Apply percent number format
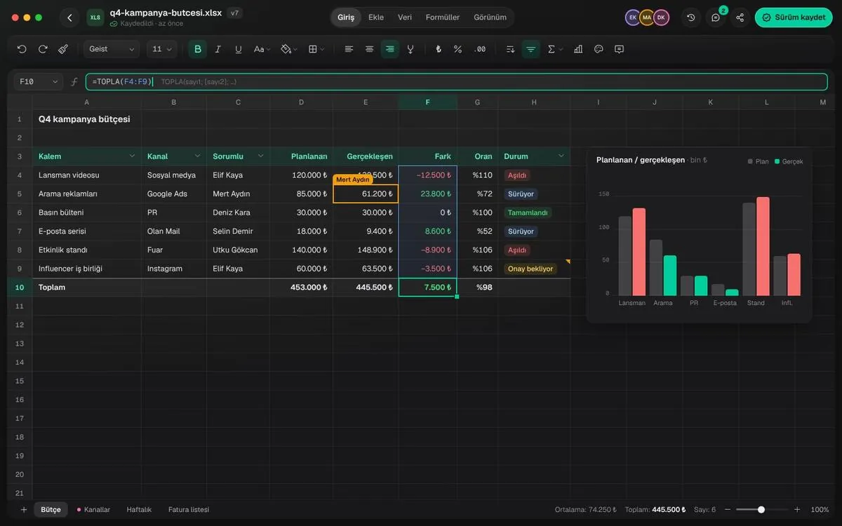Viewport: 842px width, 526px height. pos(458,49)
